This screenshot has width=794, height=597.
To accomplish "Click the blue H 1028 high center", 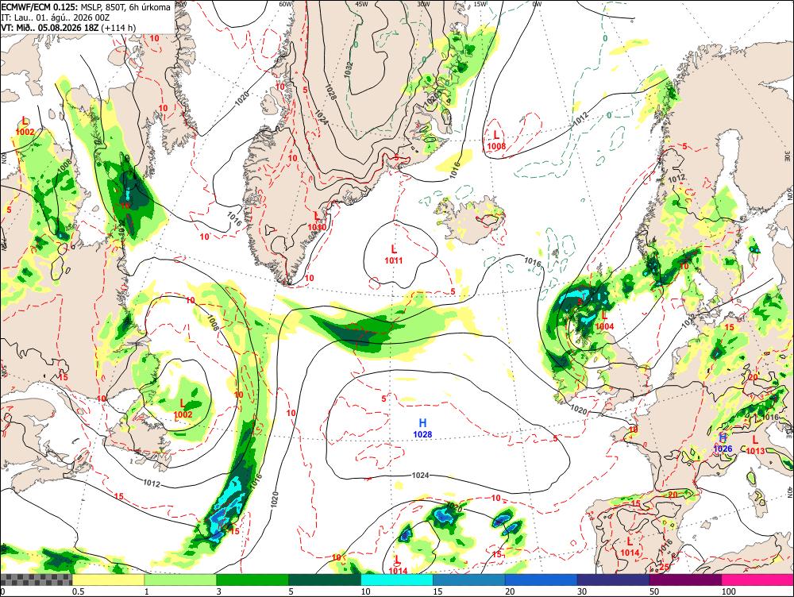I will coord(422,429).
